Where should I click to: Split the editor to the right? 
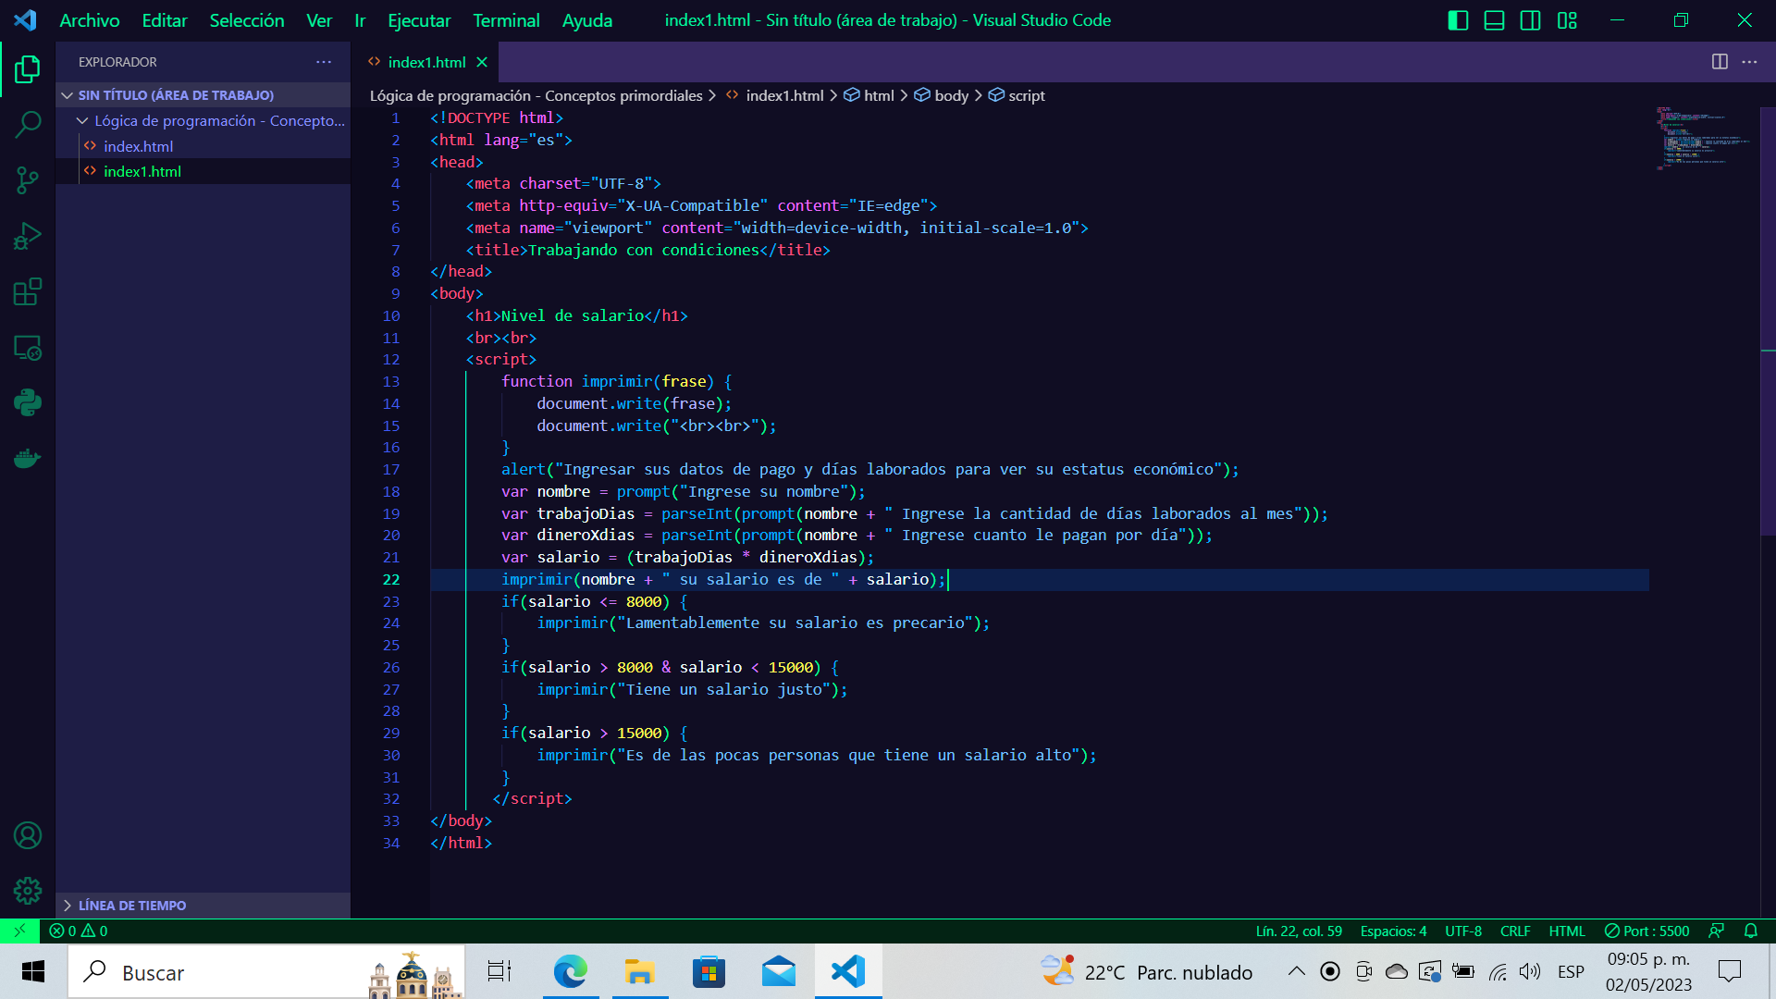point(1720,62)
